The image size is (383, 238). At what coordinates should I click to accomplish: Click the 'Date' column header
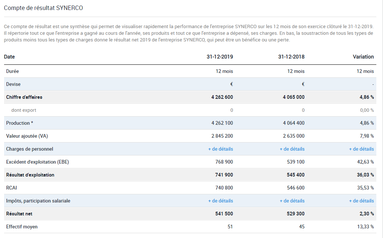9,57
